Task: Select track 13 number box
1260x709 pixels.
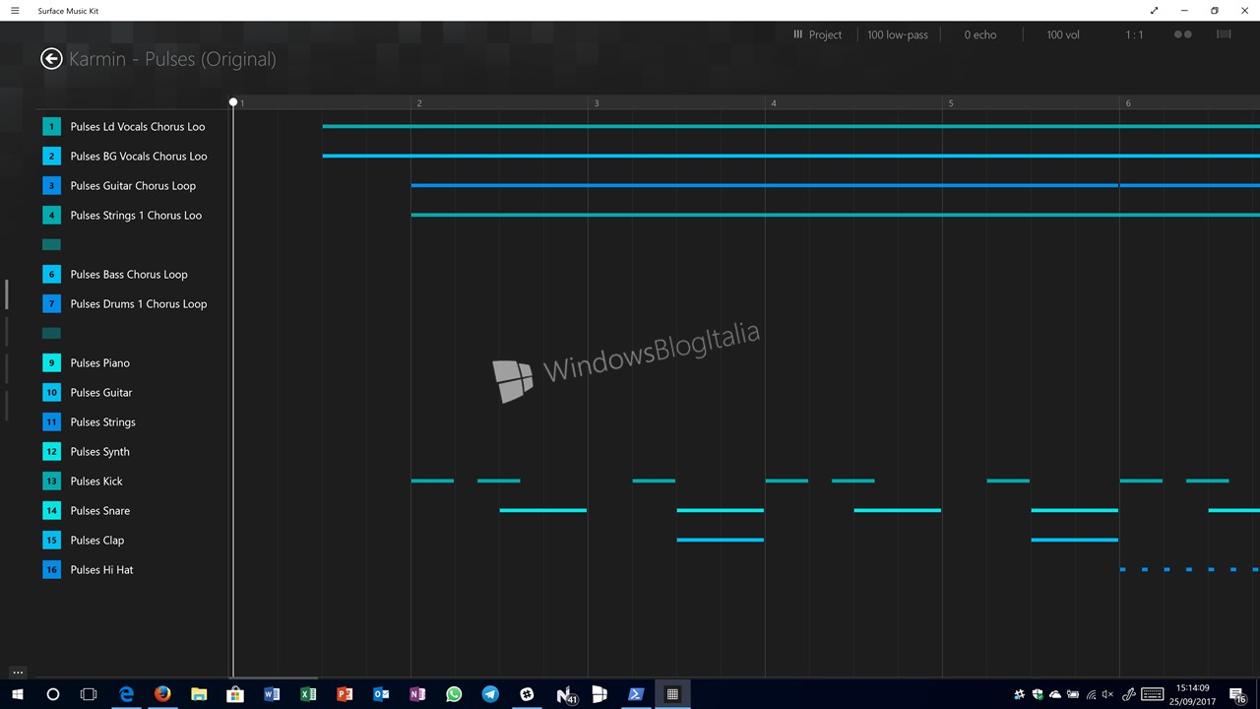Action: [51, 481]
